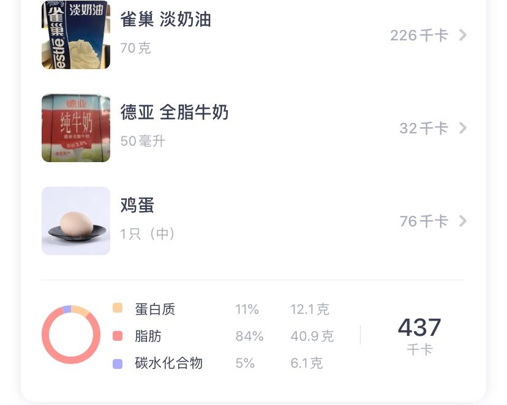Viewport: 507px width, 405px height.
Task: Tap the 76 千卡 calorie value
Action: click(424, 221)
